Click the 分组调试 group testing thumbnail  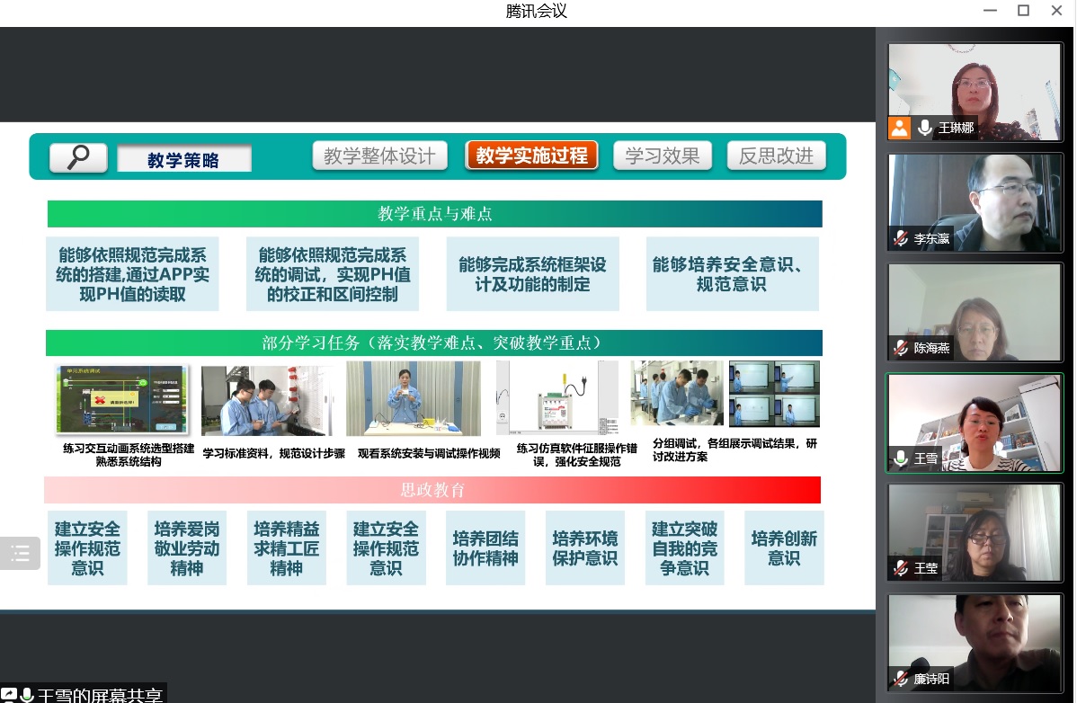pos(675,393)
